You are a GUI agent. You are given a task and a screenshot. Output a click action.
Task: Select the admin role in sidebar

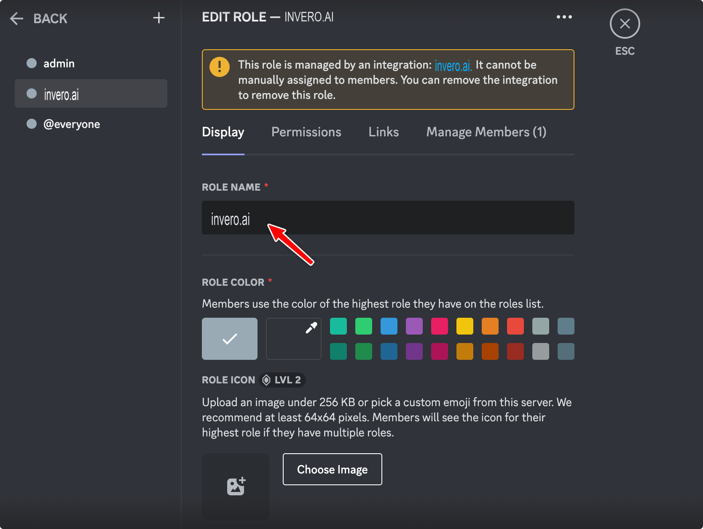point(91,64)
